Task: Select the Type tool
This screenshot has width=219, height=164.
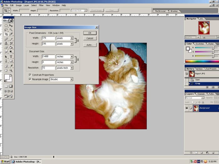Action: tap(11, 57)
